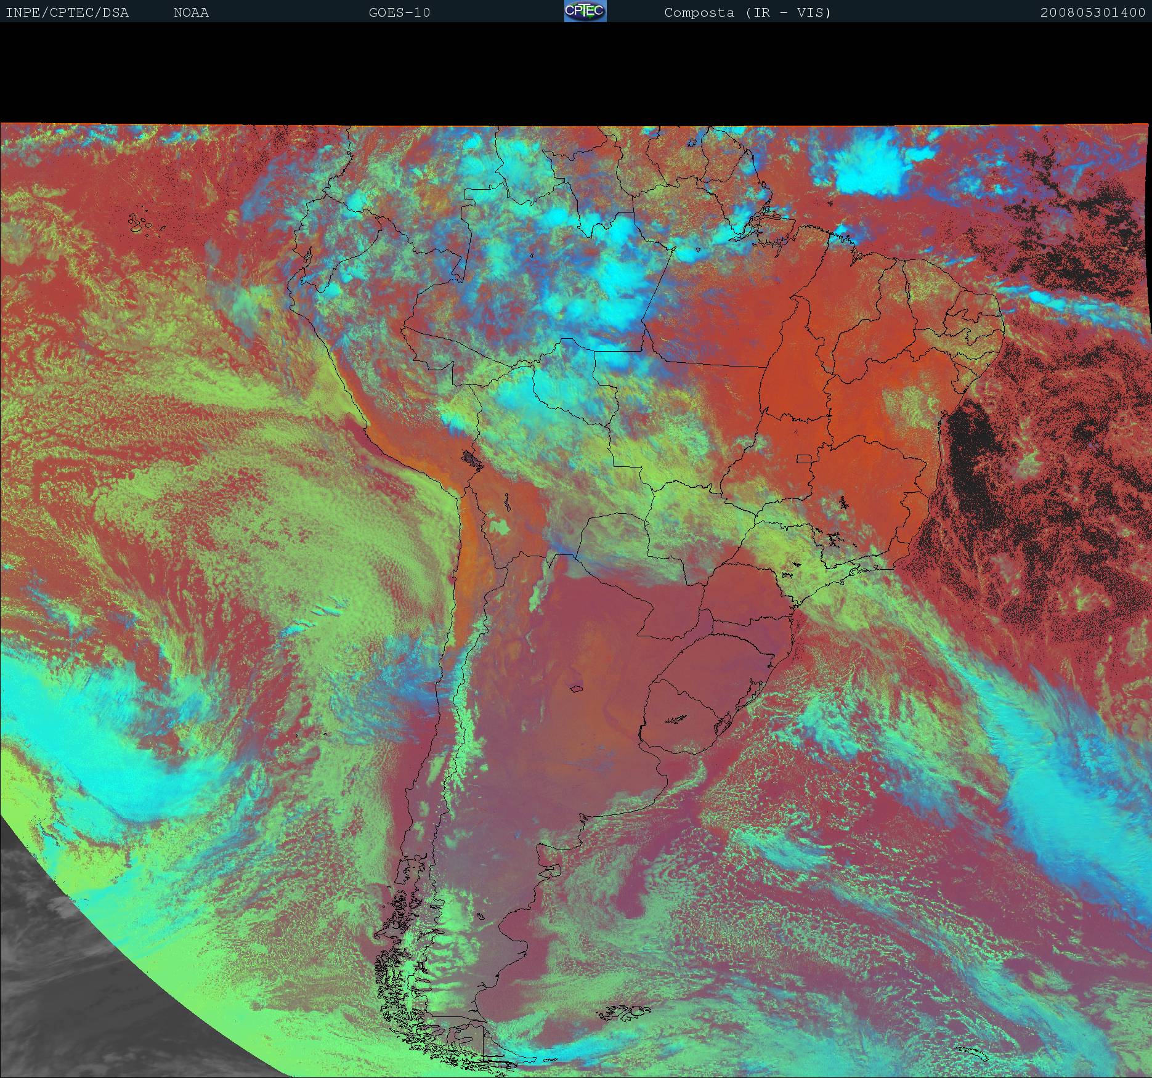Select the 200805301400 timestamp
Viewport: 1152px width, 1078px height.
point(1092,12)
